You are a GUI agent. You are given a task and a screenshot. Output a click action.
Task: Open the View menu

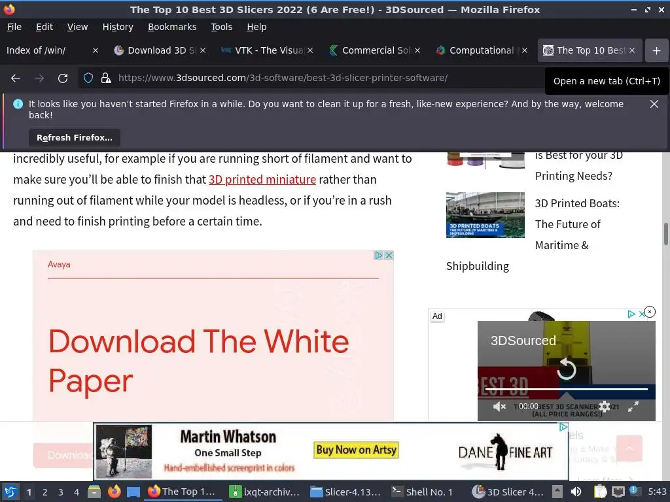point(77,27)
